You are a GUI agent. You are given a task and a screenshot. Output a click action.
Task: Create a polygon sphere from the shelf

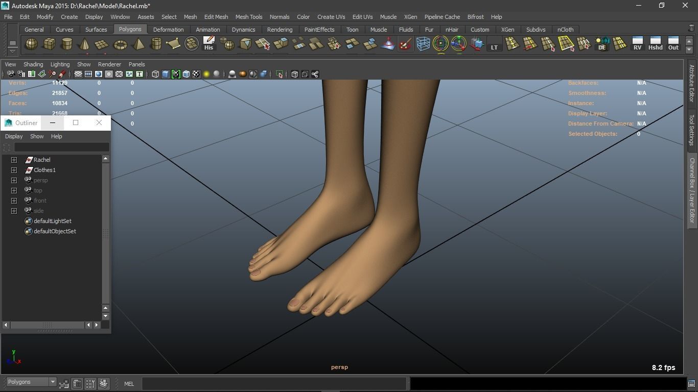(31, 44)
